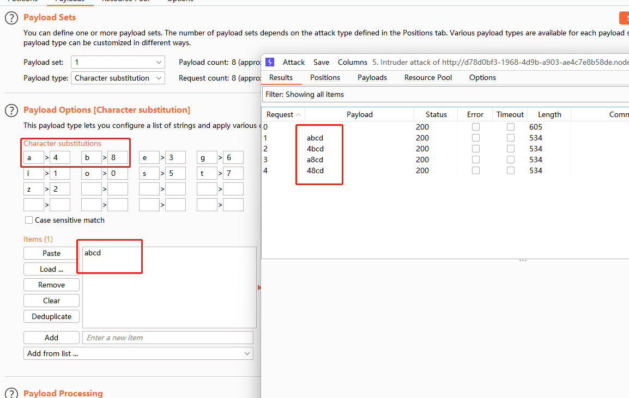629x398 pixels.
Task: Click the Add button
Action: click(51, 338)
